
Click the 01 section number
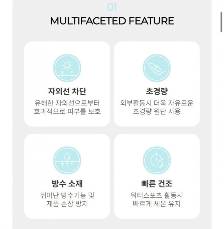112,7
